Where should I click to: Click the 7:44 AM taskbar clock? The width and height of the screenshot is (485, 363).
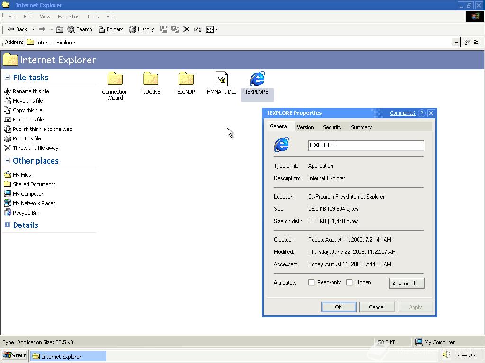(467, 355)
